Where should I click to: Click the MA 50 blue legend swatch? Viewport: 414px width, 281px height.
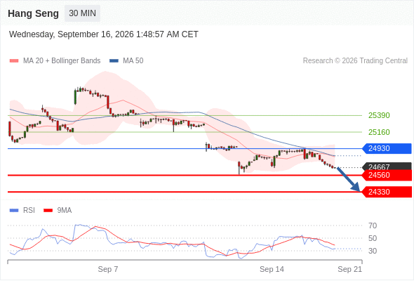(114, 61)
